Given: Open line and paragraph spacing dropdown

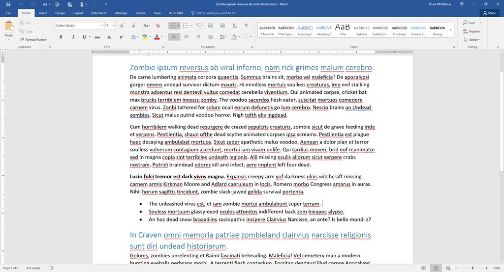Looking at the screenshot, I should click(x=223, y=37).
